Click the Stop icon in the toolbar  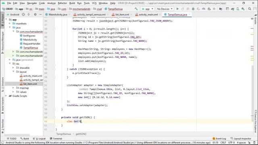[x=214, y=9]
